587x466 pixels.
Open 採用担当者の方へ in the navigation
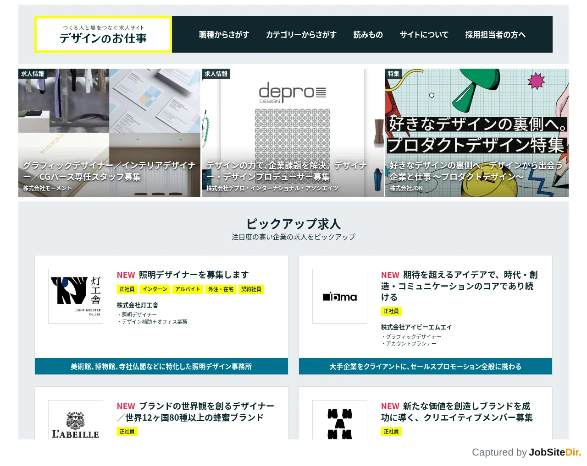pos(495,34)
